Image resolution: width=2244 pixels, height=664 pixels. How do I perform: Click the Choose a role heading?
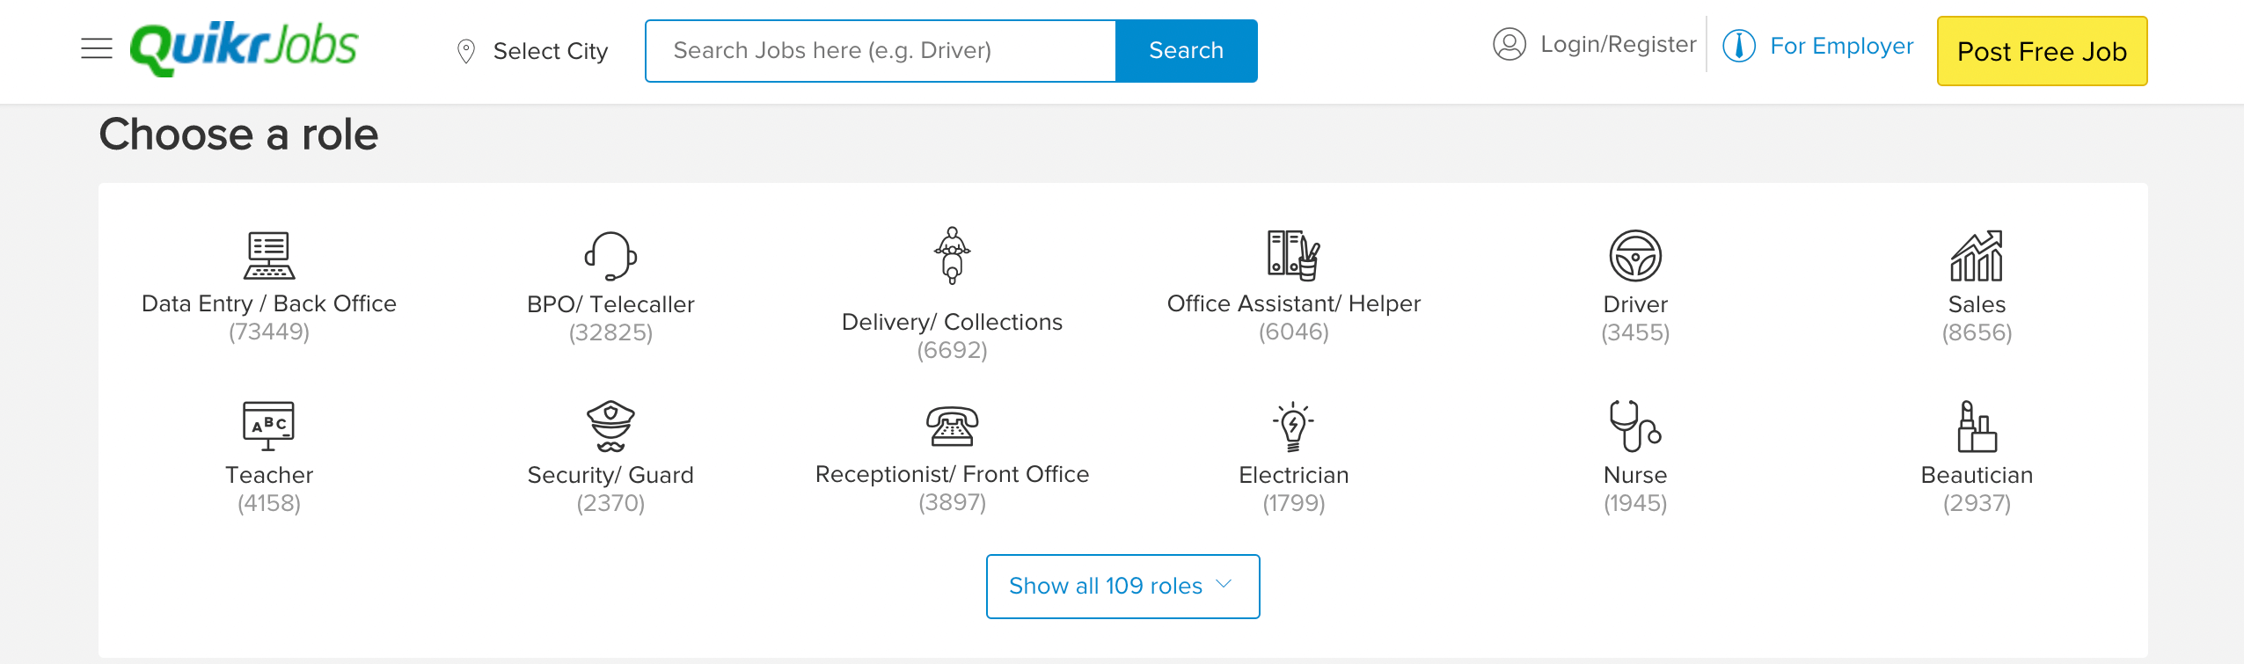click(x=238, y=135)
